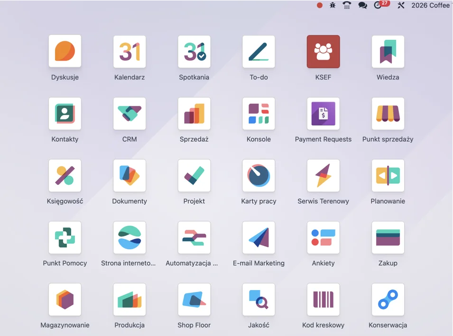Open the Konsole dashboards app
Image resolution: width=453 pixels, height=336 pixels.
[259, 113]
